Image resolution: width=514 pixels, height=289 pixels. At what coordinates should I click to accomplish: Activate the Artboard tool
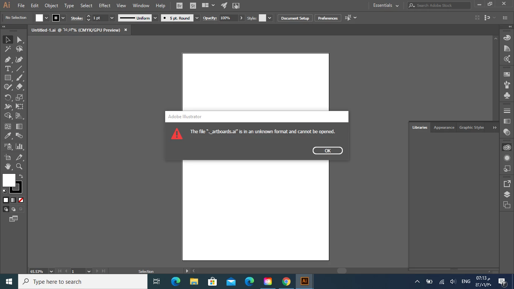coord(8,157)
